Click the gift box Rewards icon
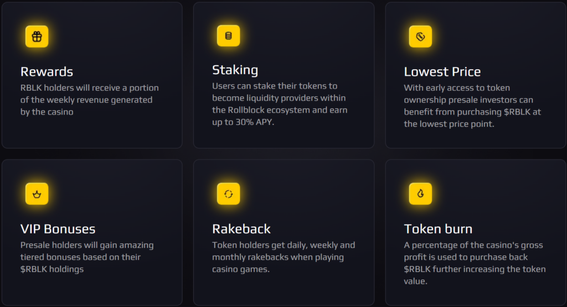This screenshot has height=307, width=567. [x=37, y=37]
